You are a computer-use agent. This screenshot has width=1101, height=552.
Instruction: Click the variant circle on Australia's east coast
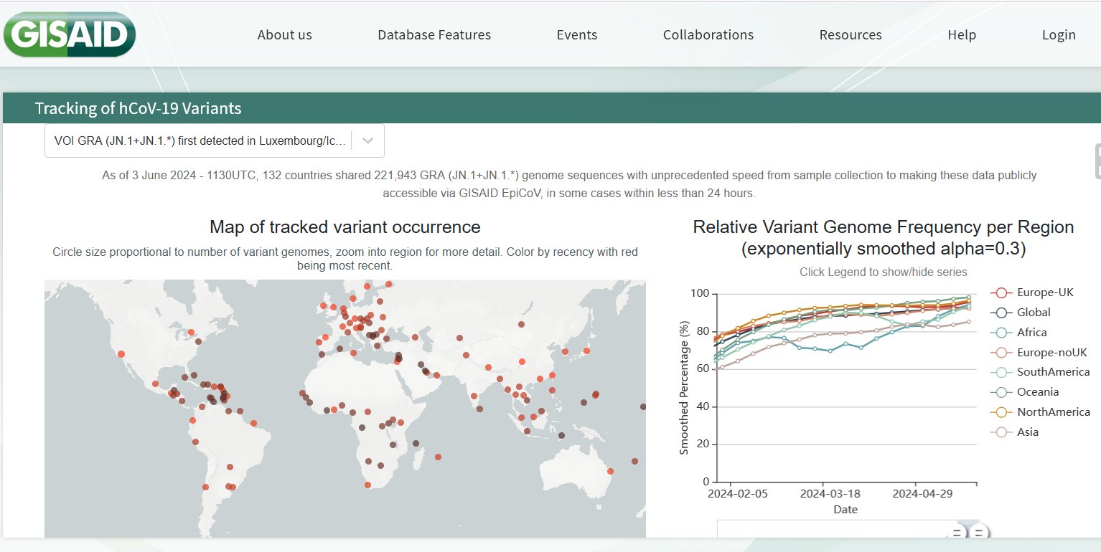pos(610,471)
